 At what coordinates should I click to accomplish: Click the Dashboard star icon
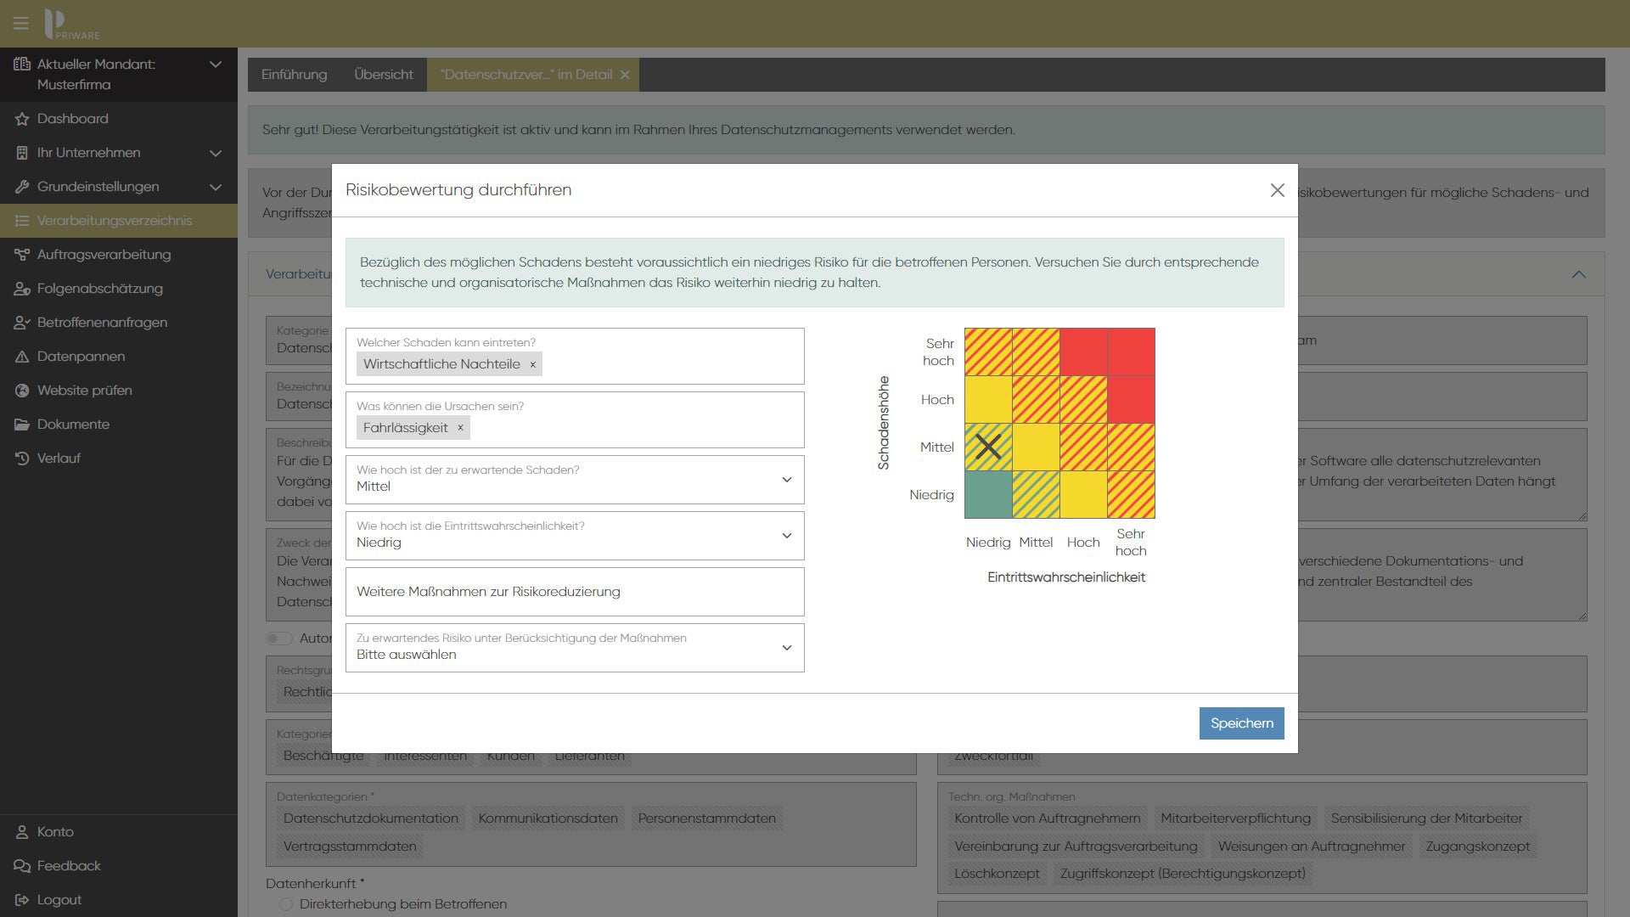[x=22, y=119]
